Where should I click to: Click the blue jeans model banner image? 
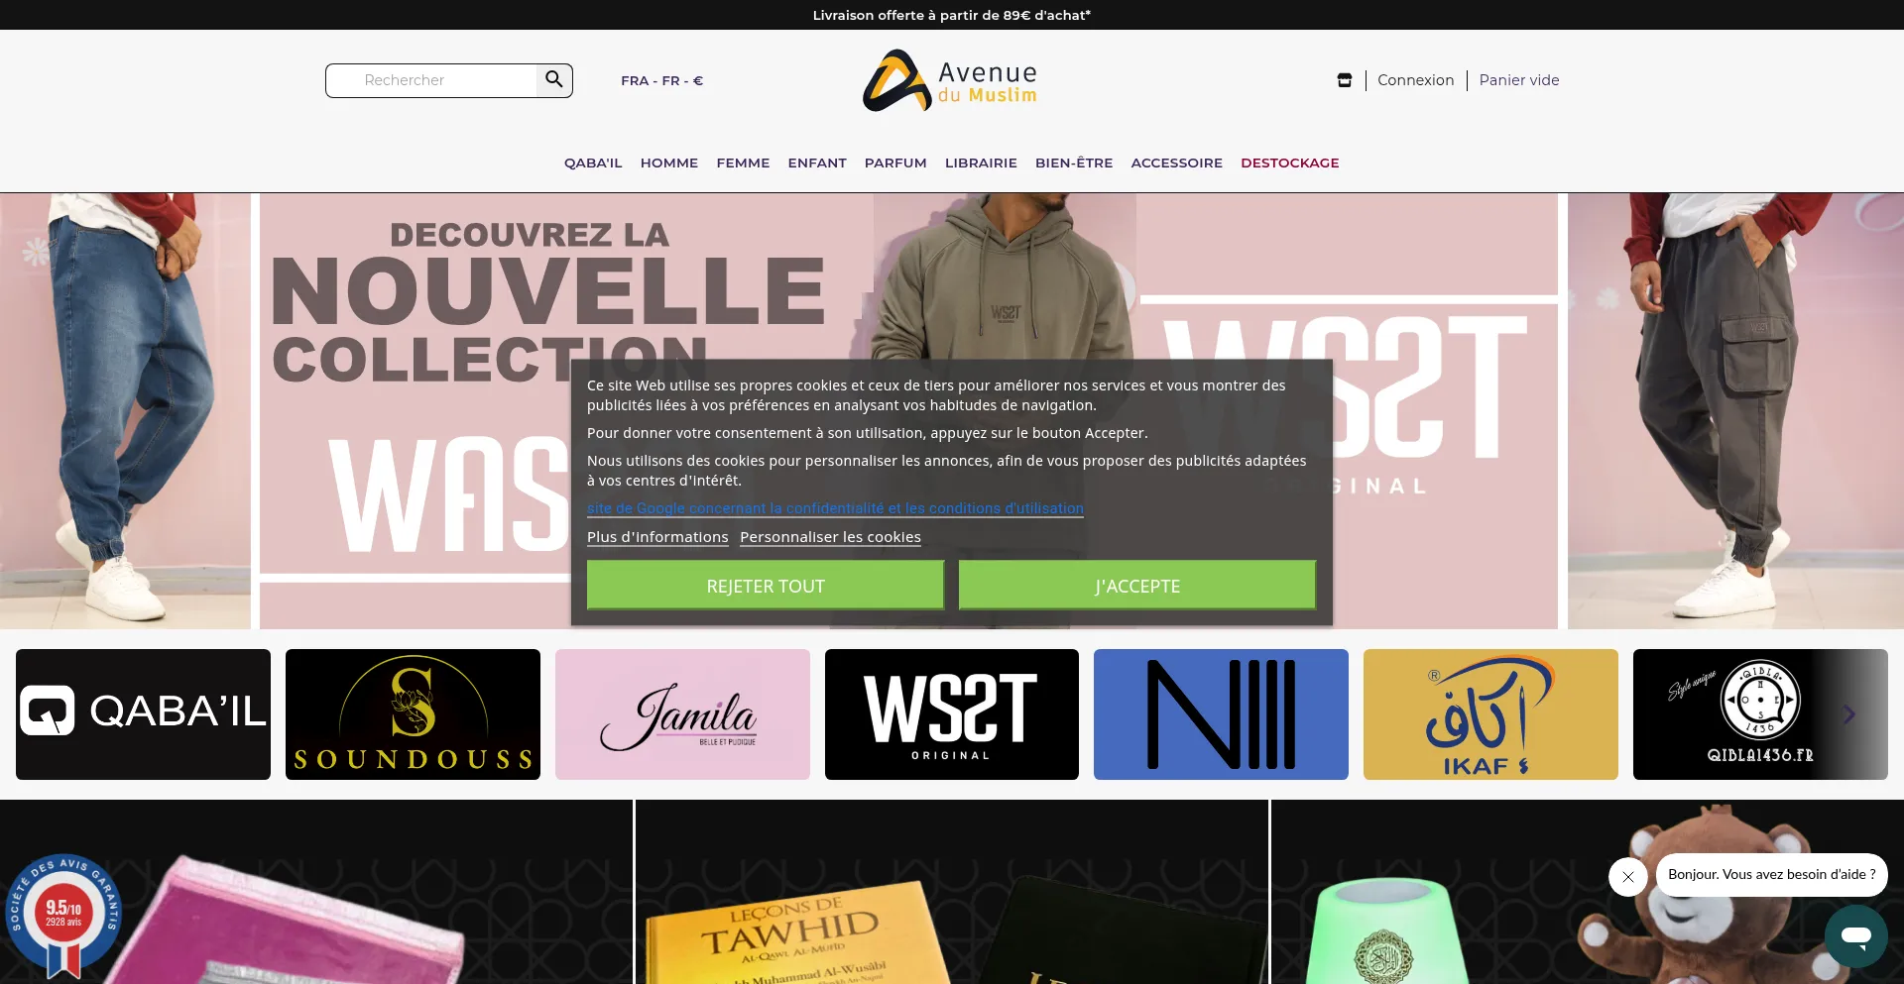tap(125, 411)
